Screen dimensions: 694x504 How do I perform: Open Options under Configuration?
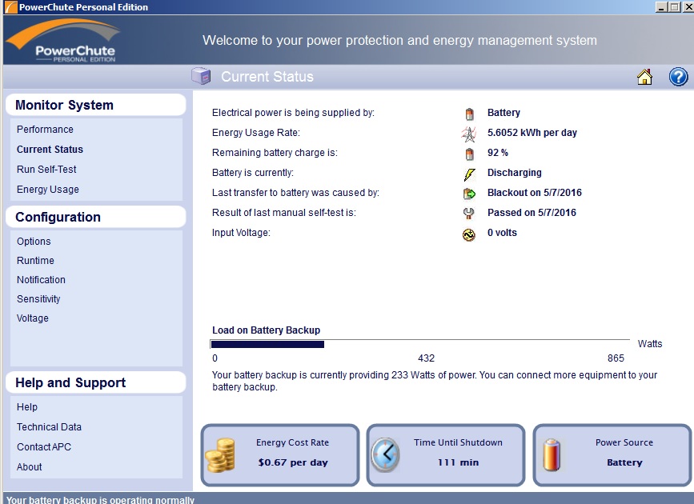click(x=34, y=241)
